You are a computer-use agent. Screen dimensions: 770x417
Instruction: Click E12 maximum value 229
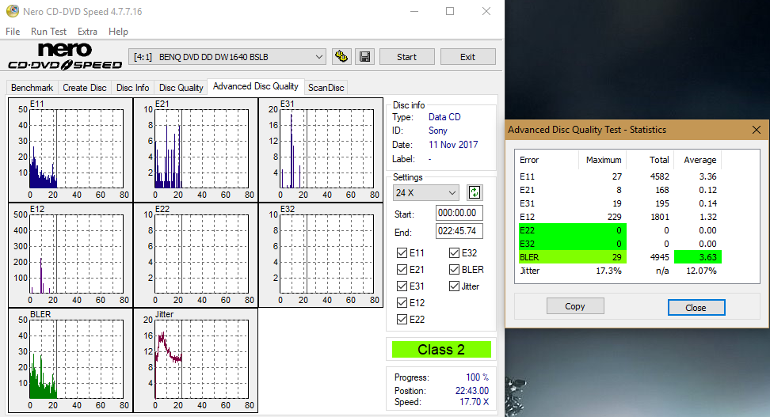point(614,217)
